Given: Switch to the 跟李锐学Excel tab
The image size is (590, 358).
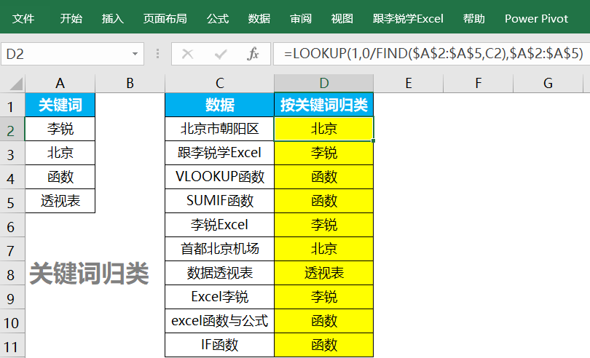Looking at the screenshot, I should click(408, 18).
